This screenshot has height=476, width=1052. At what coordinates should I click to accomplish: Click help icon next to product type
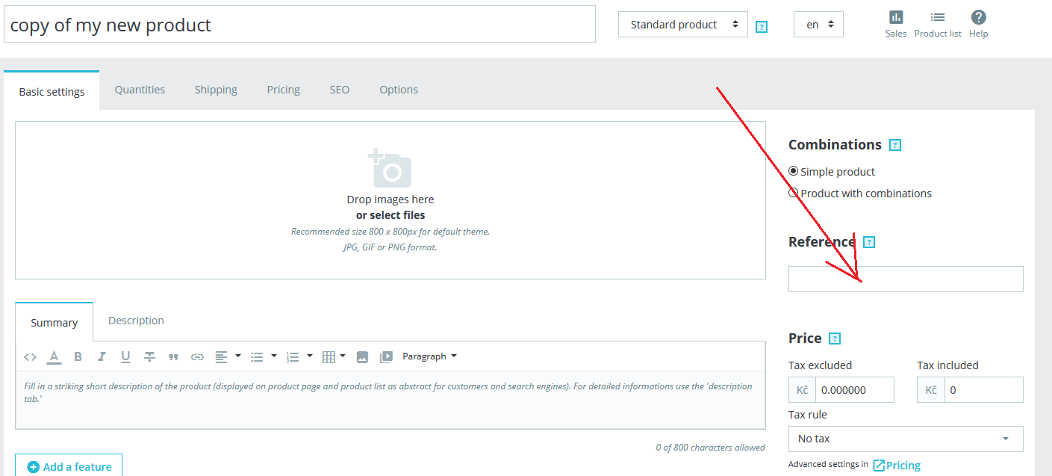click(762, 27)
